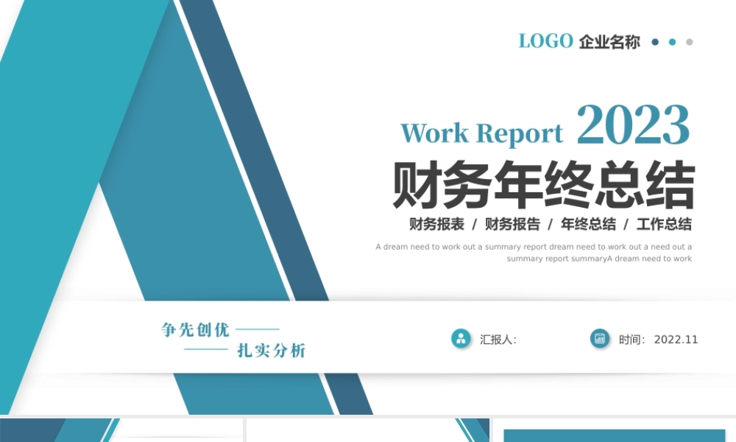This screenshot has height=442, width=736.
Task: Open the bottom-right slide thumbnail
Action: pos(615,430)
